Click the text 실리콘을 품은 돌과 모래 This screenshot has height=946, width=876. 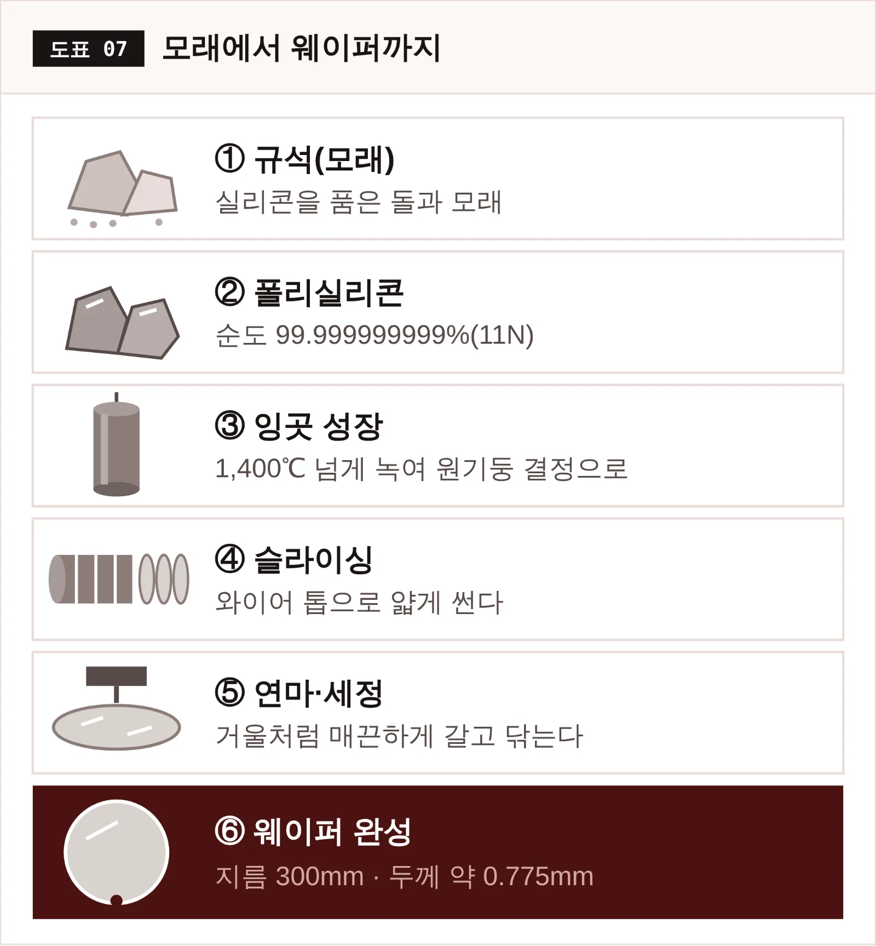pos(359,202)
